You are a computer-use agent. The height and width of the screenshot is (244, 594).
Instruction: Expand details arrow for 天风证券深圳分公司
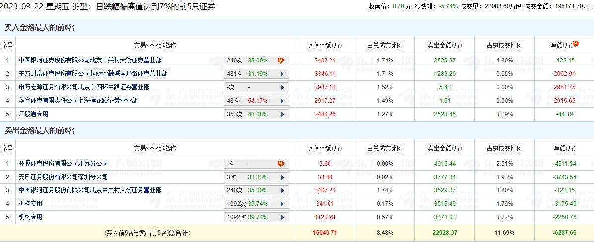tap(282, 177)
